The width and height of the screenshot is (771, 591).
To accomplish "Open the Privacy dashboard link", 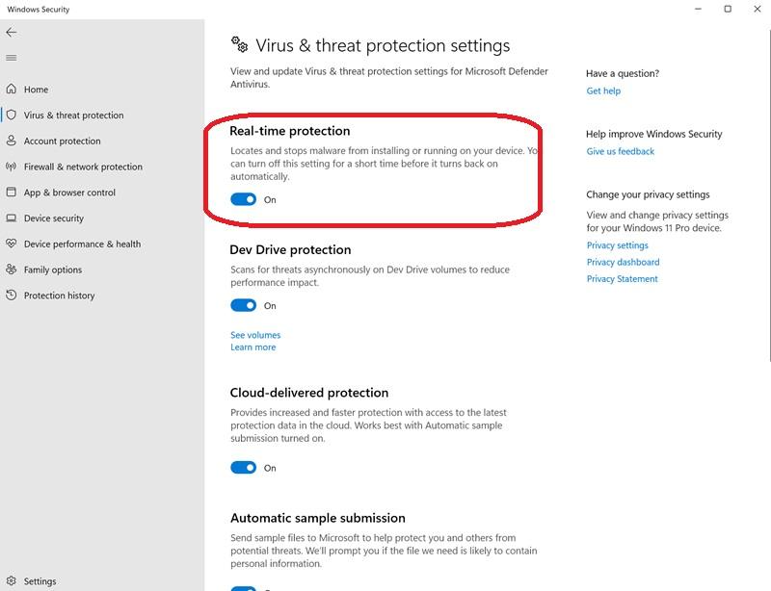I will (623, 262).
